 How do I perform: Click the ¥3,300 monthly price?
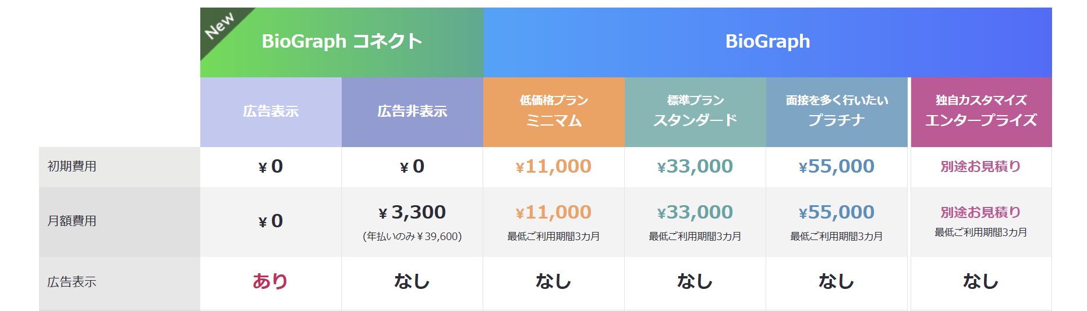pyautogui.click(x=412, y=213)
